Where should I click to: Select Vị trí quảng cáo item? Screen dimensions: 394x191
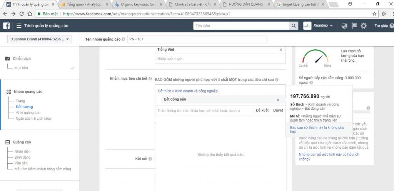tap(28, 112)
